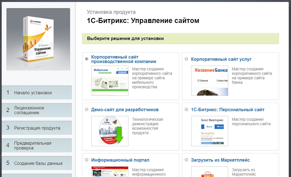Select the Загрузить из Маркетплейс radio button

coord(186,160)
